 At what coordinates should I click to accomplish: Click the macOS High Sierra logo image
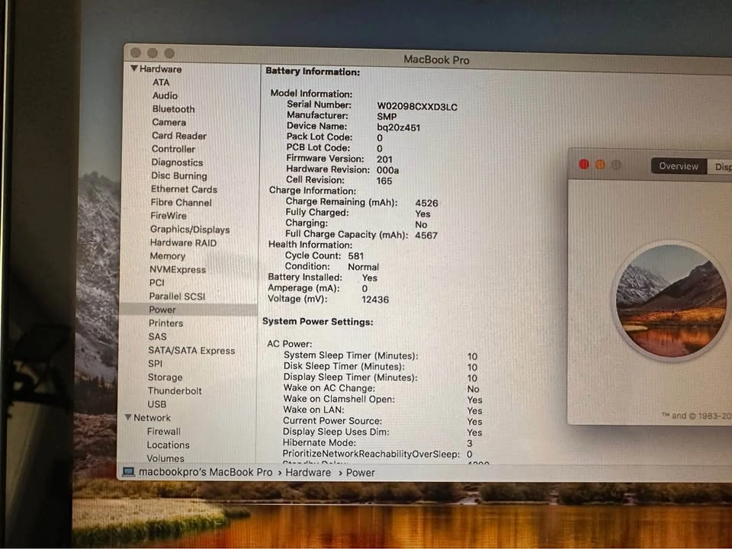pyautogui.click(x=671, y=300)
